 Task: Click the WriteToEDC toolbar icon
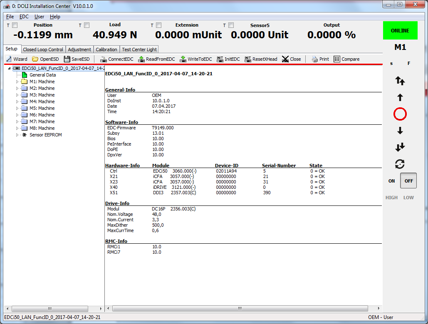point(183,59)
